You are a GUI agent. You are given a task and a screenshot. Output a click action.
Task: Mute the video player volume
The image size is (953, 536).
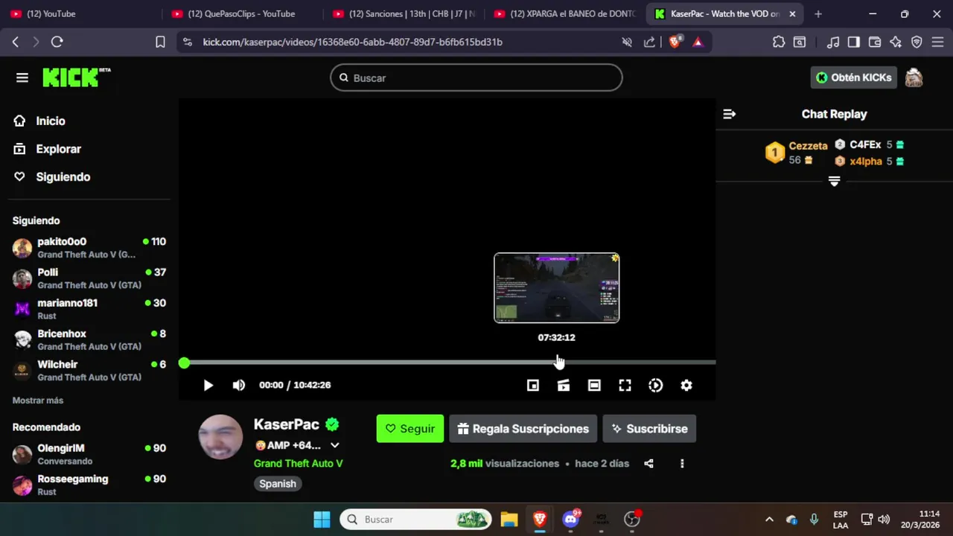click(x=238, y=385)
